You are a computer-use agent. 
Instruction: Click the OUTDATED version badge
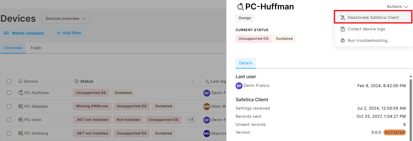(x=394, y=132)
